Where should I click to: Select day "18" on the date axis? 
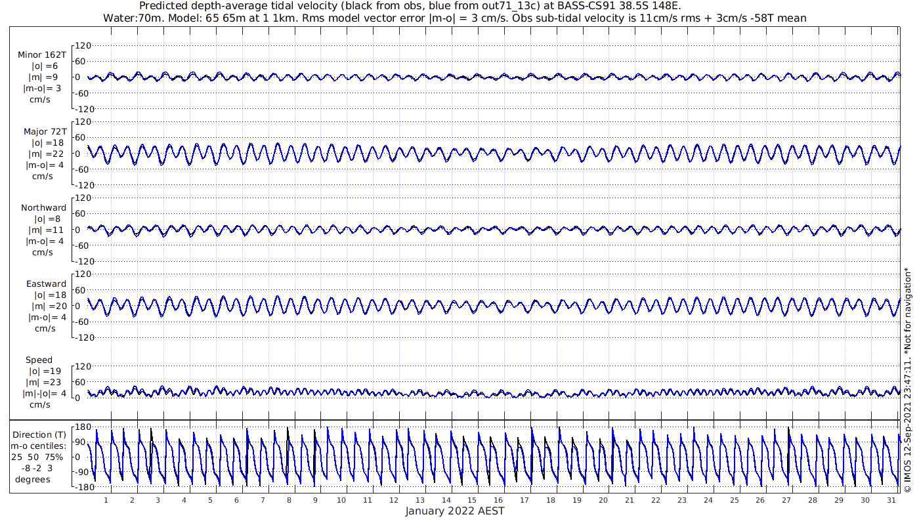551,500
